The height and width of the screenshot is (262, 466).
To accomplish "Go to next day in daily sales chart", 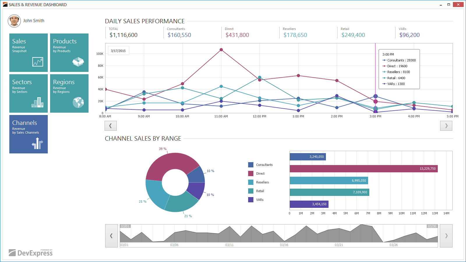I will (x=446, y=126).
